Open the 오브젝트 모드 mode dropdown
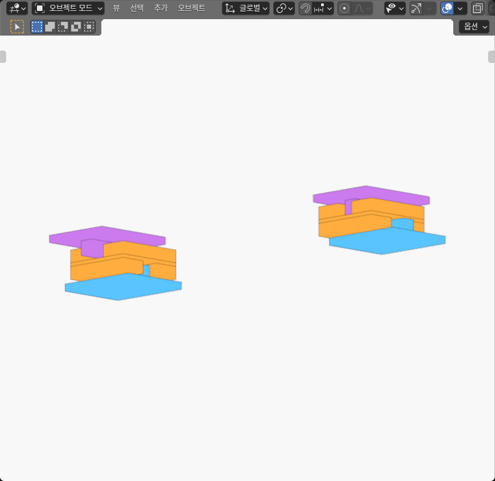Screen dimensions: 495x481 (x=68, y=8)
